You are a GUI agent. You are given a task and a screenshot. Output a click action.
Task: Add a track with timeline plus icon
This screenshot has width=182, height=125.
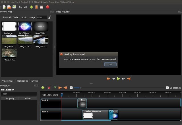pos(43,88)
